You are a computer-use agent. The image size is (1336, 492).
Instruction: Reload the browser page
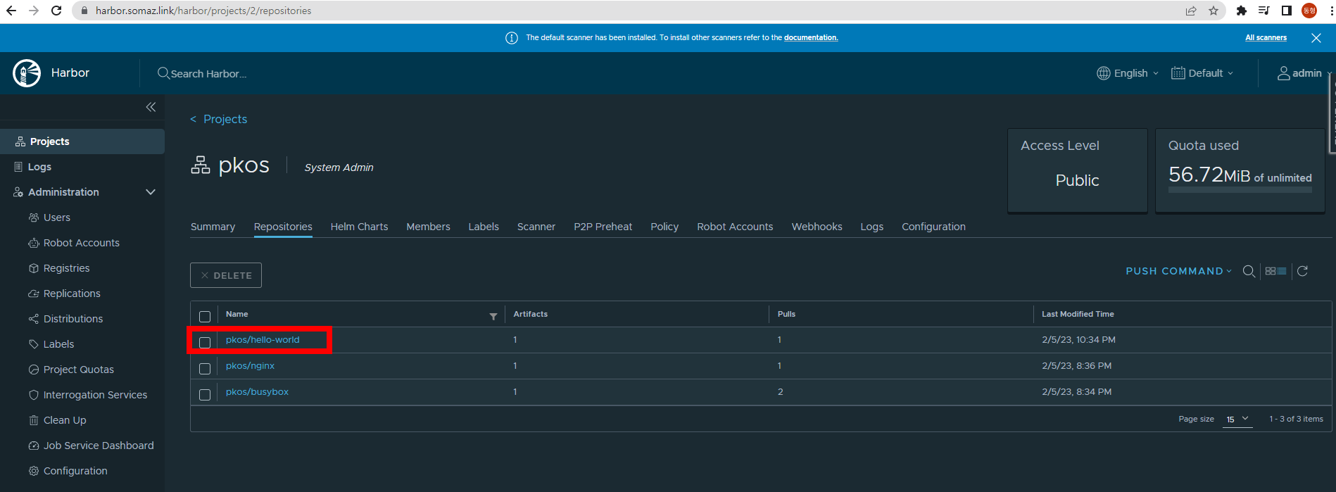pyautogui.click(x=57, y=11)
